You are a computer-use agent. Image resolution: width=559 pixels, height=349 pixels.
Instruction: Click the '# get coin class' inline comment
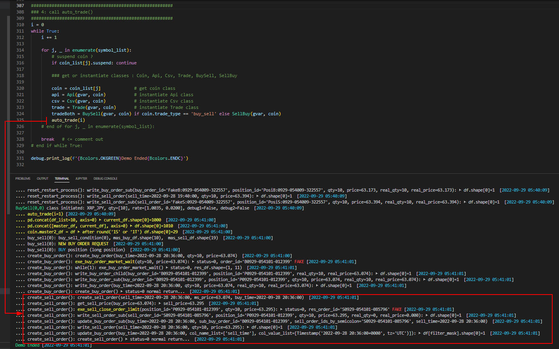click(155, 88)
